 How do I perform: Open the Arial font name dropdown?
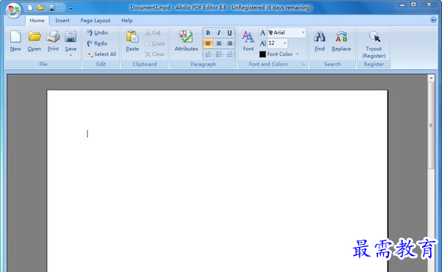click(x=303, y=32)
